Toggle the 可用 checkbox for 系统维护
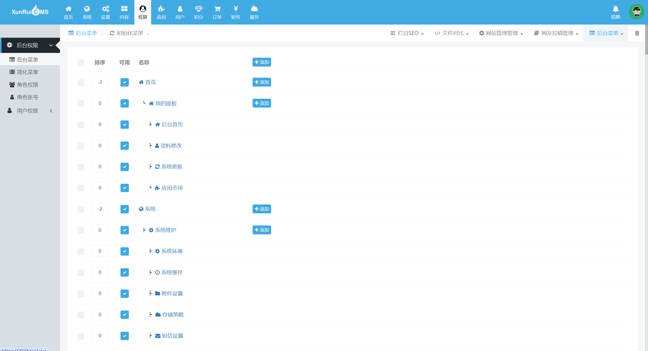Viewport: 648px width, 351px height. click(125, 230)
